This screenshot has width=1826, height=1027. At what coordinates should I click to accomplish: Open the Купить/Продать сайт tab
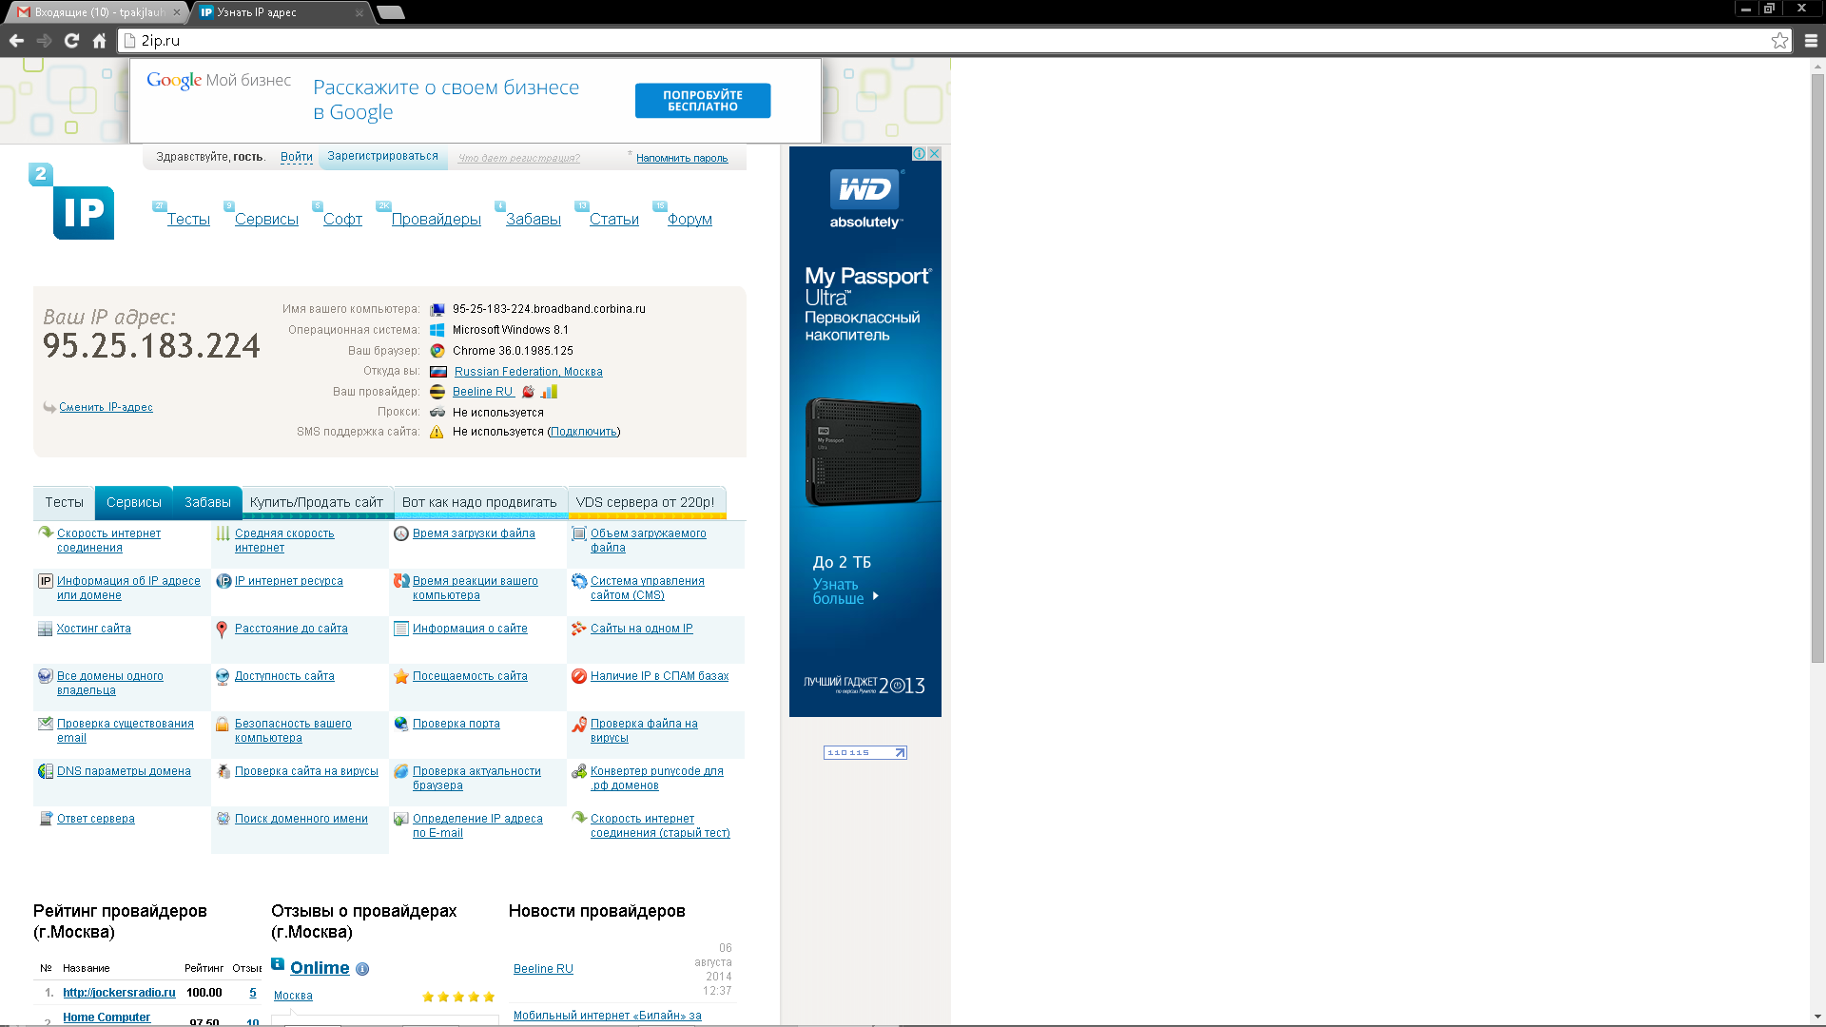click(317, 502)
